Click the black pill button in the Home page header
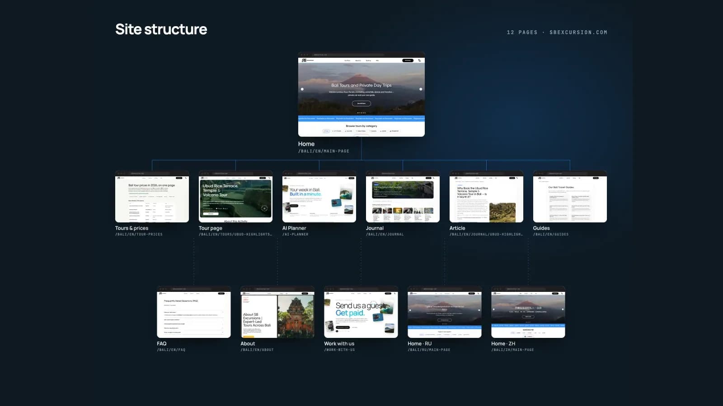The height and width of the screenshot is (406, 723). 408,60
